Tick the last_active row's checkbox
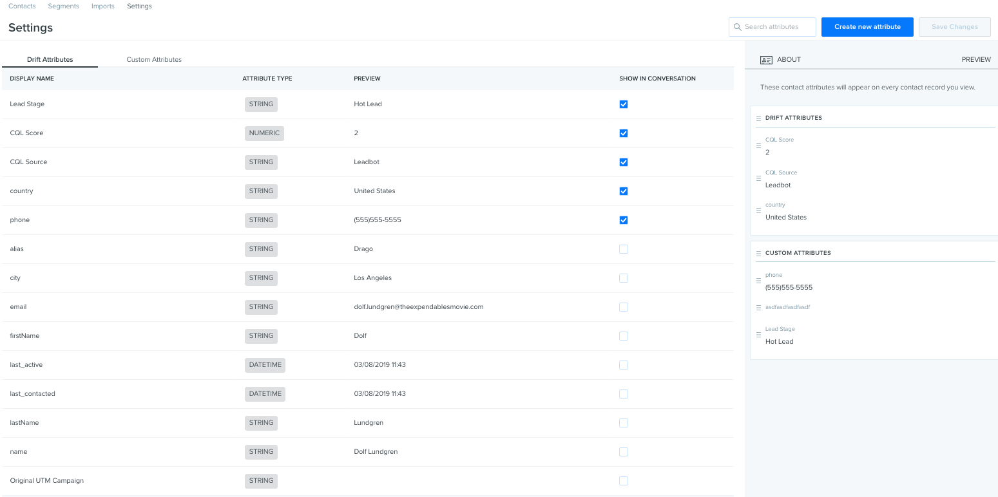This screenshot has width=998, height=497. (623, 365)
